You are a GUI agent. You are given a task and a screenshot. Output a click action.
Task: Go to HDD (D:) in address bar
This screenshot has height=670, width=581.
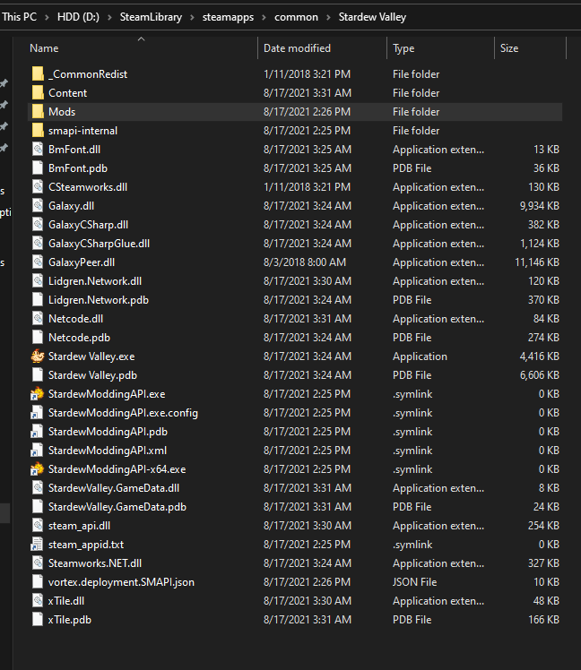pyautogui.click(x=78, y=17)
